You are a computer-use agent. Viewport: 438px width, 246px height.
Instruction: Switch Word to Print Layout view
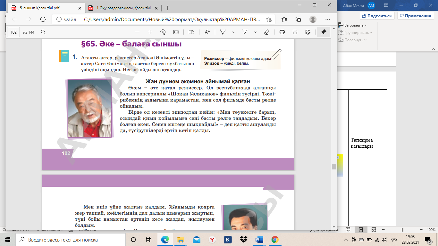(361, 230)
